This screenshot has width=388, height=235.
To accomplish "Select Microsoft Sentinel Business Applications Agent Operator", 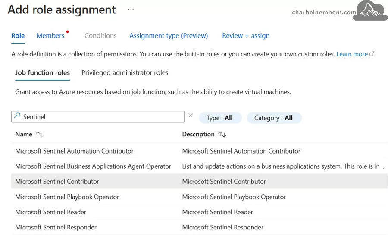I will [93, 166].
